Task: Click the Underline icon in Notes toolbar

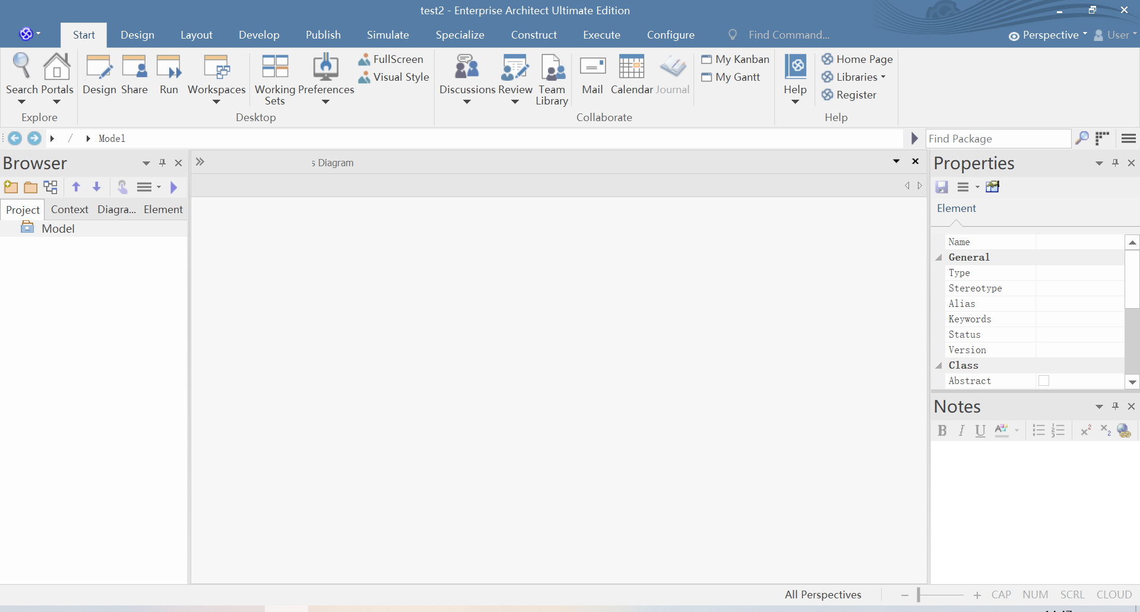Action: pos(980,430)
